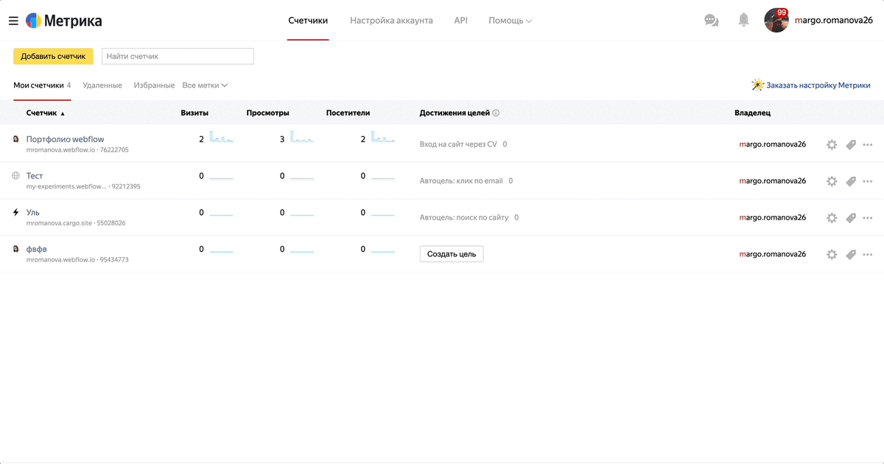Click globe icon of Тест counter
This screenshot has width=884, height=464.
click(x=16, y=175)
